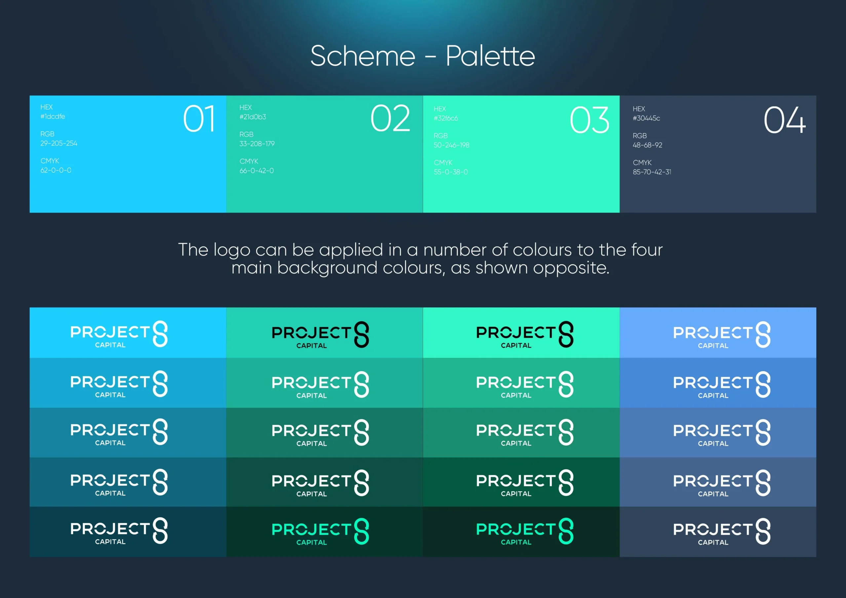Click the white logo on bright cyan tile
Screen dimensions: 846x598
point(119,334)
